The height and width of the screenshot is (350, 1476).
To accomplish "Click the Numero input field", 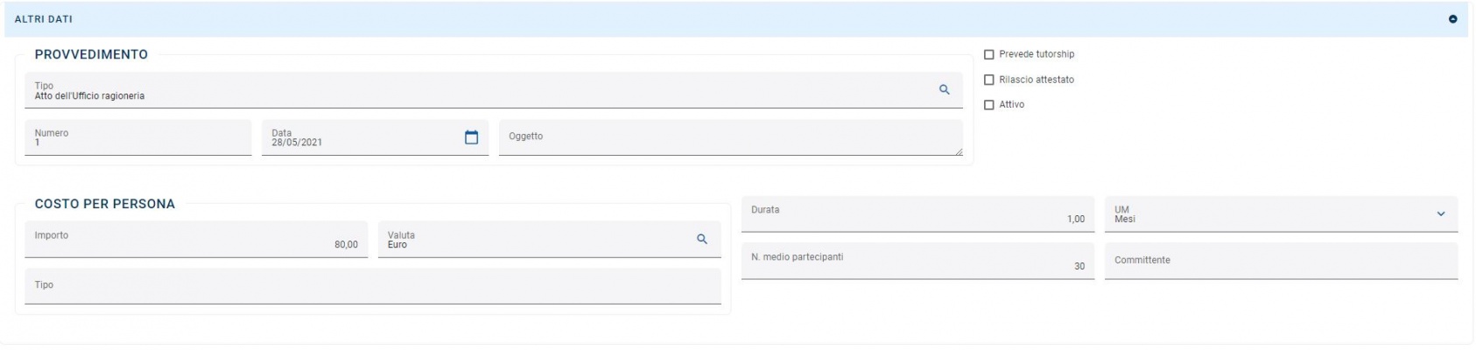I will [138, 138].
